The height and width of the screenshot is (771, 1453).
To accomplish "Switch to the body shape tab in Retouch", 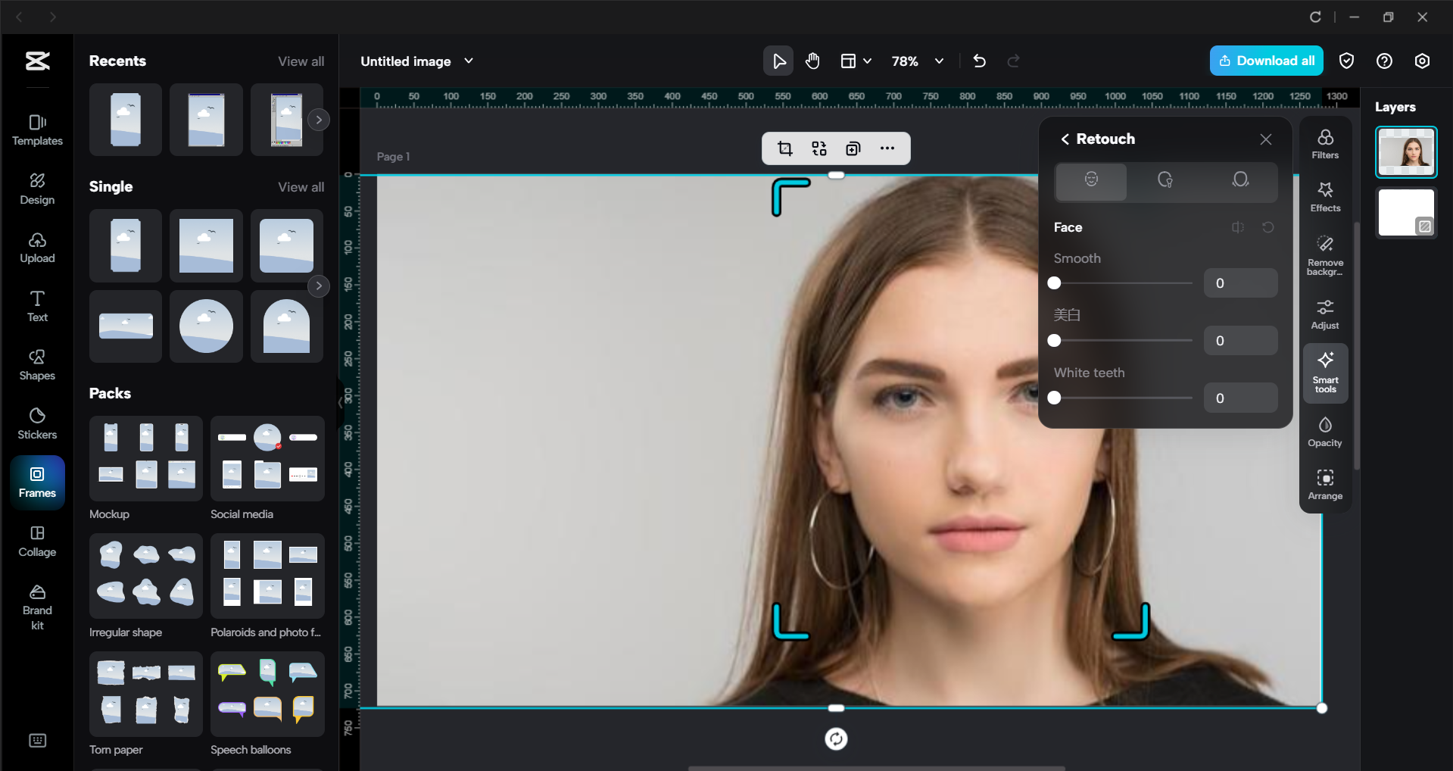I will (x=1240, y=181).
